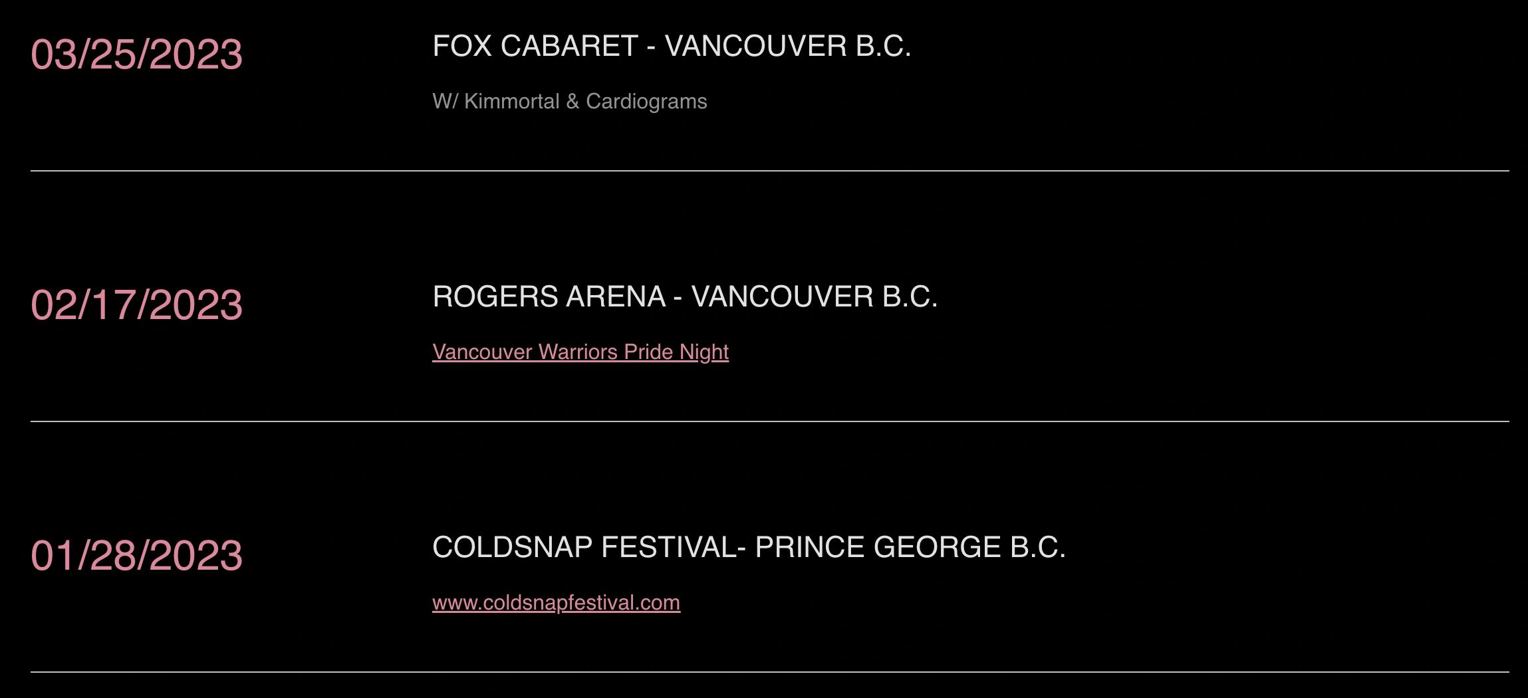Screen dimensions: 1528x698
Task: Click the word Kimmortal in the subtitle
Action: 511,101
